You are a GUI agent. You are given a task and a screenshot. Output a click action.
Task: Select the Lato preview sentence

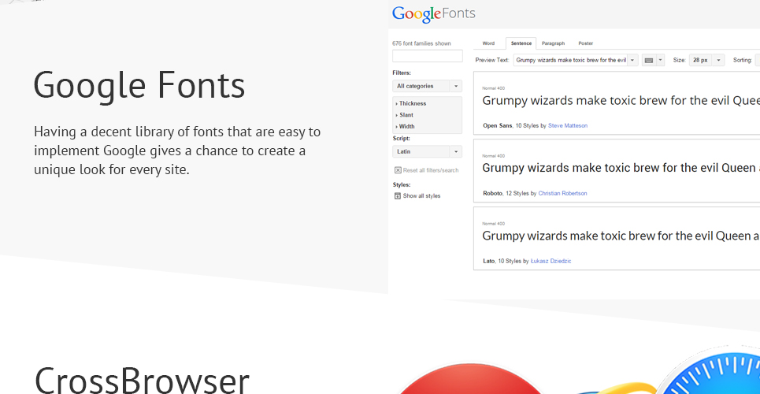click(621, 236)
